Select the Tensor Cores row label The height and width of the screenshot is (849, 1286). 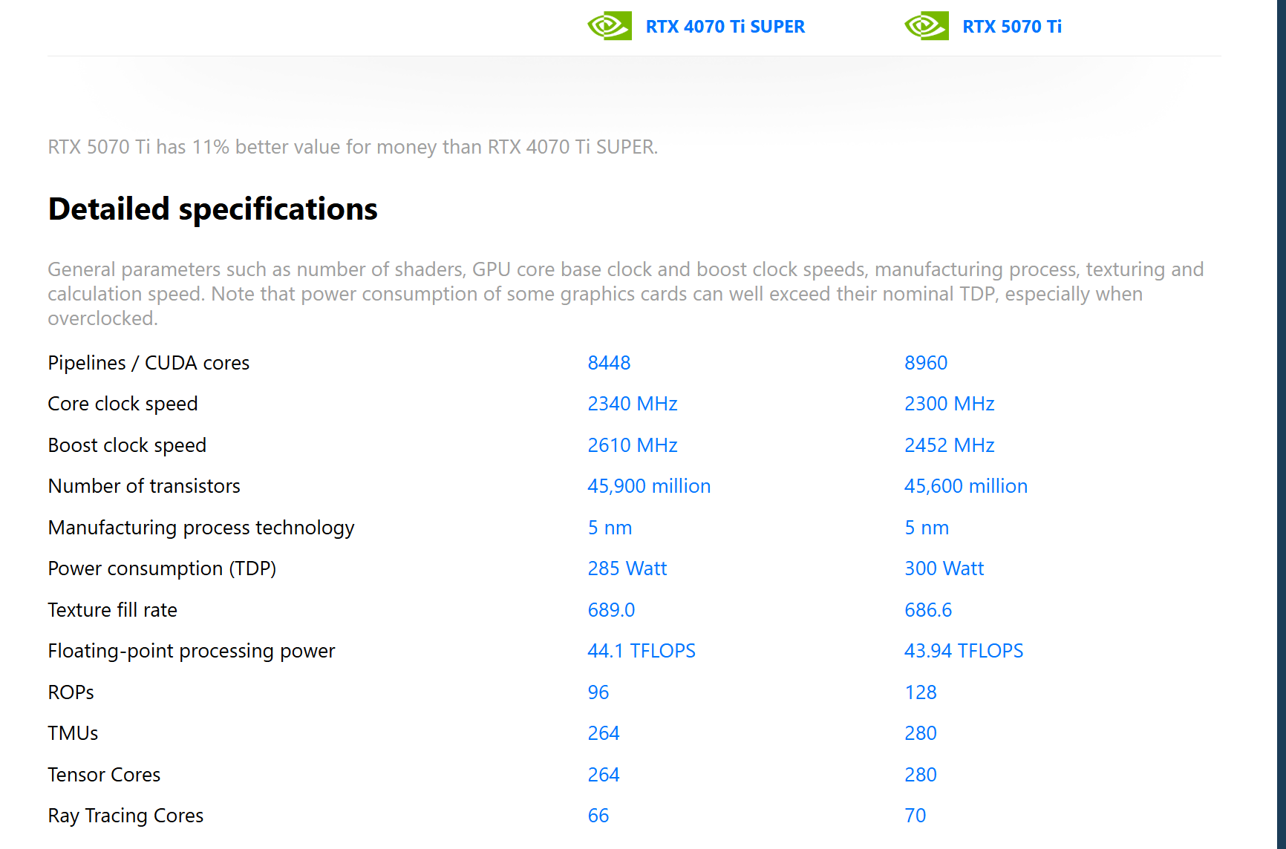[x=104, y=775]
